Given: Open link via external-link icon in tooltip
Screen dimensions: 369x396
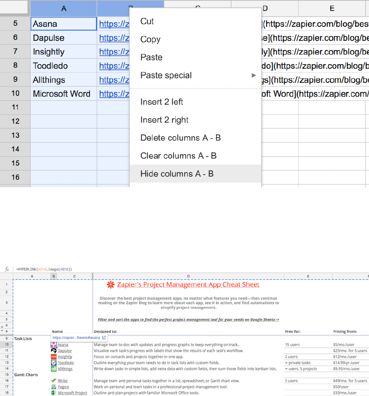Looking at the screenshot, I should click(x=104, y=337).
